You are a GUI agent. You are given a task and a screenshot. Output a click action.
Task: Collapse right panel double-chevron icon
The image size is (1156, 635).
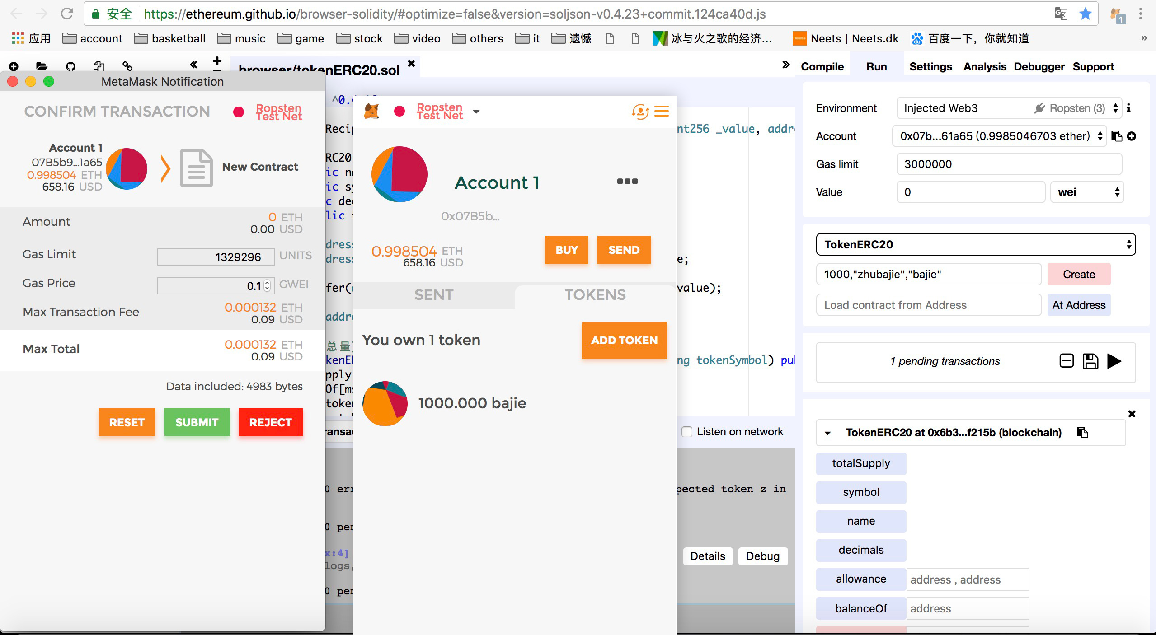pos(786,65)
